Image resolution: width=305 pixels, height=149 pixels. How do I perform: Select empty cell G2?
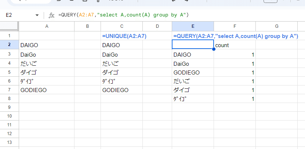277,45
